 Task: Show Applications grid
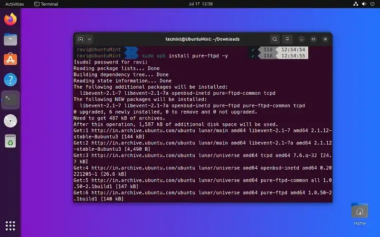pyautogui.click(x=10, y=226)
